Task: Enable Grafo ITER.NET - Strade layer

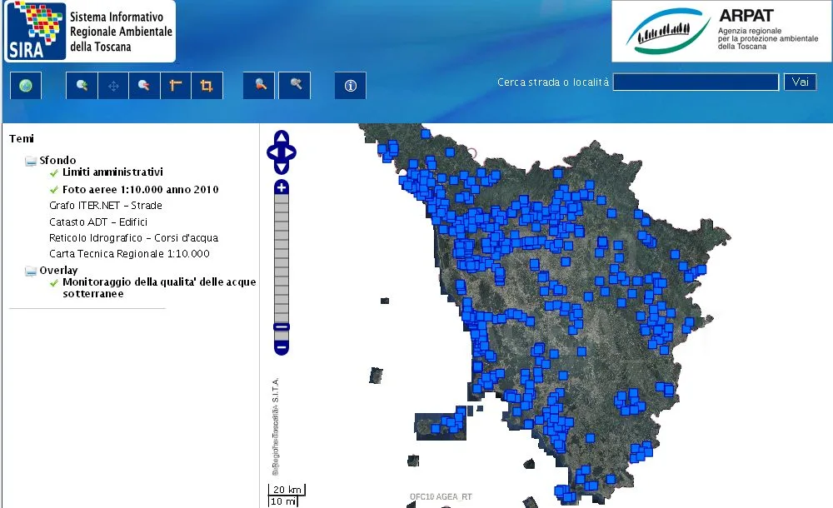Action: 105,206
